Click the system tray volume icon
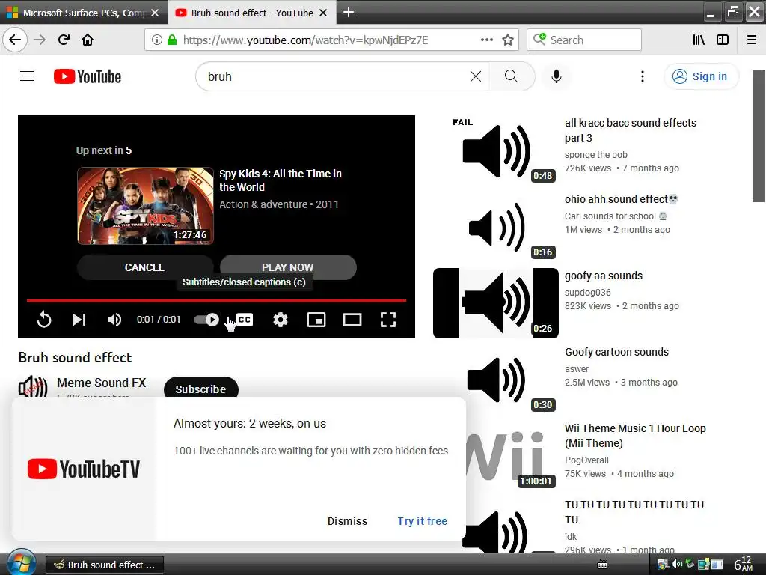Image resolution: width=766 pixels, height=575 pixels. [x=676, y=565]
